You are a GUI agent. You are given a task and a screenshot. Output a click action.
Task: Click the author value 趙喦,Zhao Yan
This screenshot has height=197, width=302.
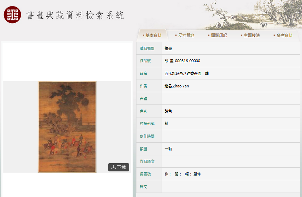coord(176,86)
